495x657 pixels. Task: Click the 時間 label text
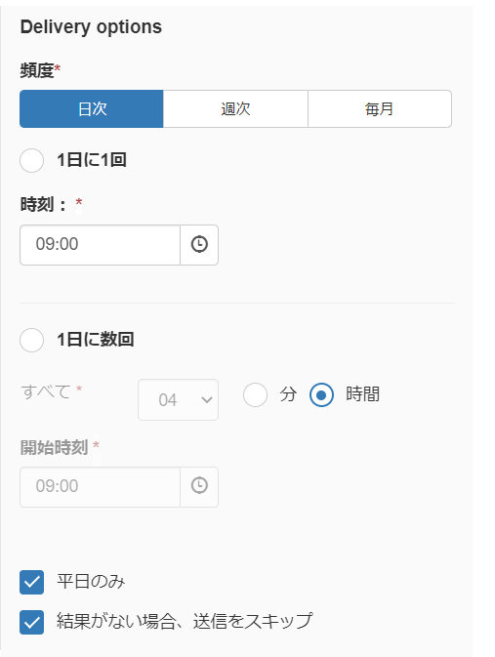pos(362,394)
